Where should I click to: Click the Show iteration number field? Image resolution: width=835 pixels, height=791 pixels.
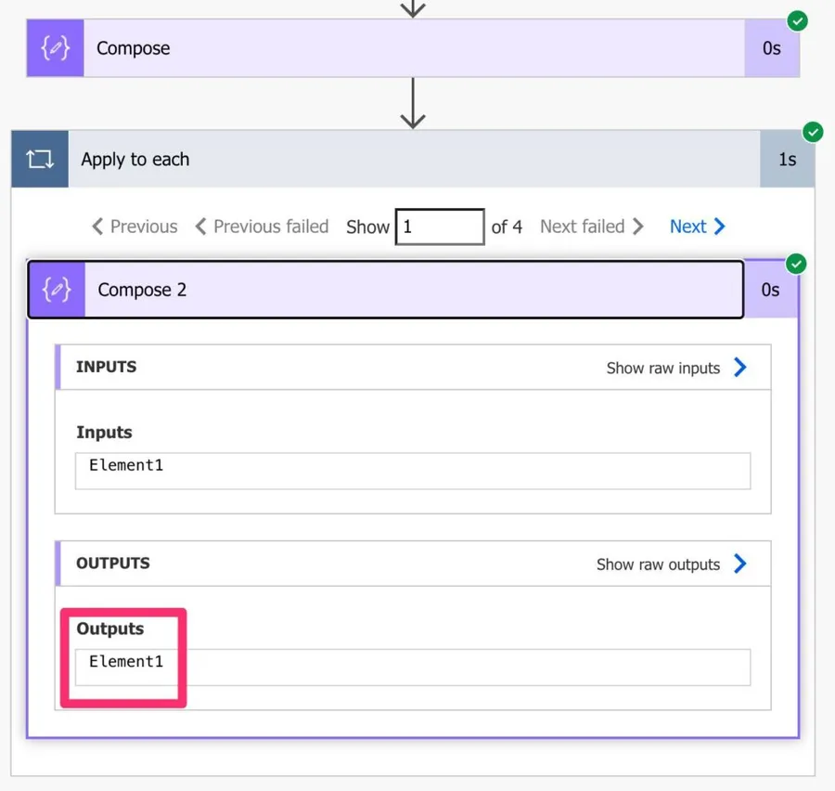click(440, 227)
